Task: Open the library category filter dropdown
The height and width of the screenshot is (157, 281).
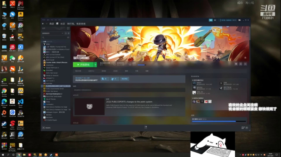Action: pyautogui.click(x=53, y=33)
